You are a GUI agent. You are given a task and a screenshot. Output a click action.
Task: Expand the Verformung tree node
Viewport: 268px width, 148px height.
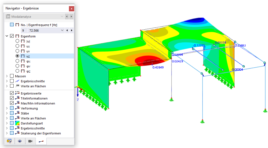7,108
